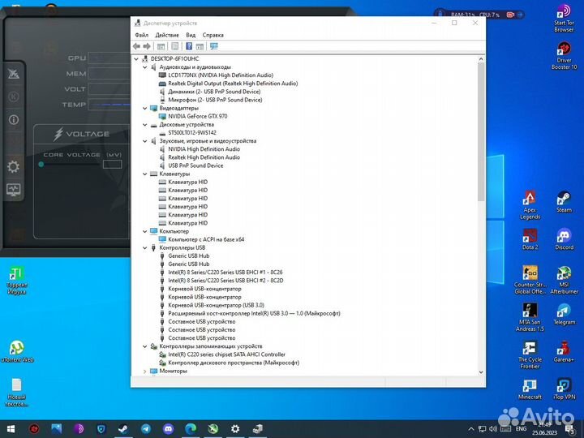
Task: Select Микрофон (2- USB PnP Sound Device)
Action: [215, 100]
